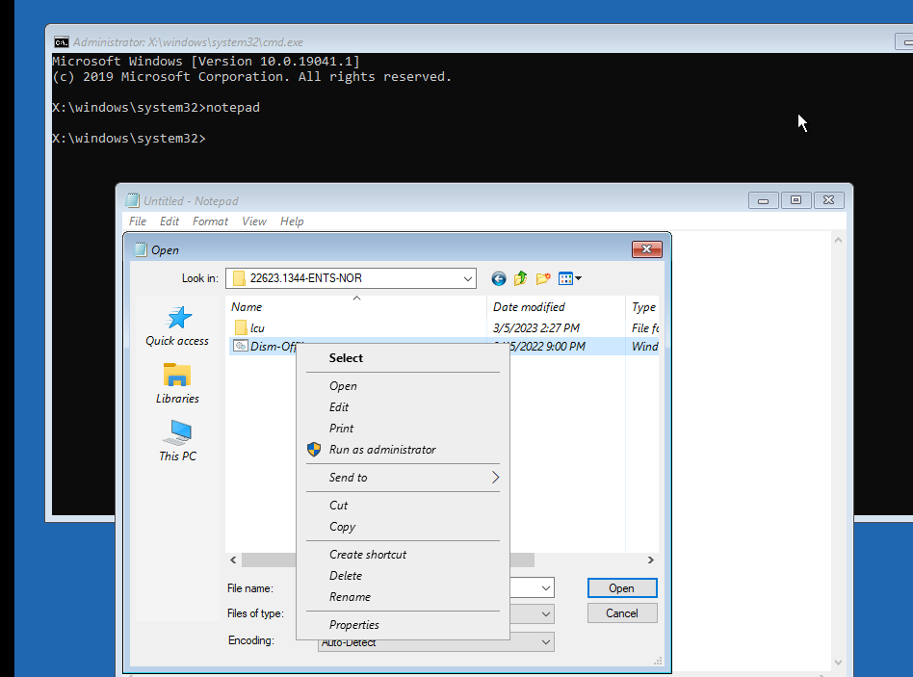
Task: Choose Create shortcut in context menu
Action: click(403, 555)
